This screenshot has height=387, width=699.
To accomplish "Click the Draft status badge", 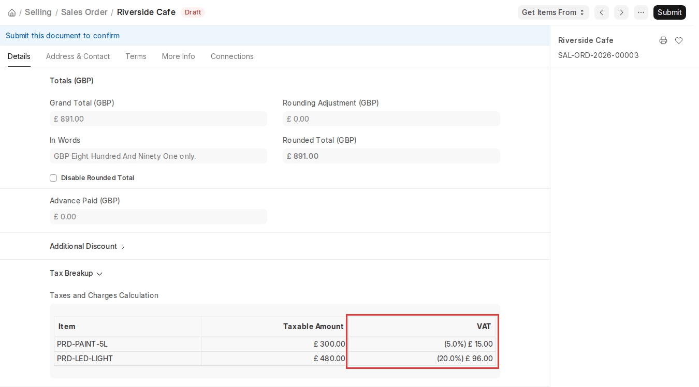I will click(193, 12).
